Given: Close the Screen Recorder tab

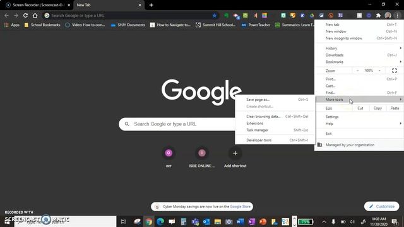Looking at the screenshot, I should [x=69, y=5].
